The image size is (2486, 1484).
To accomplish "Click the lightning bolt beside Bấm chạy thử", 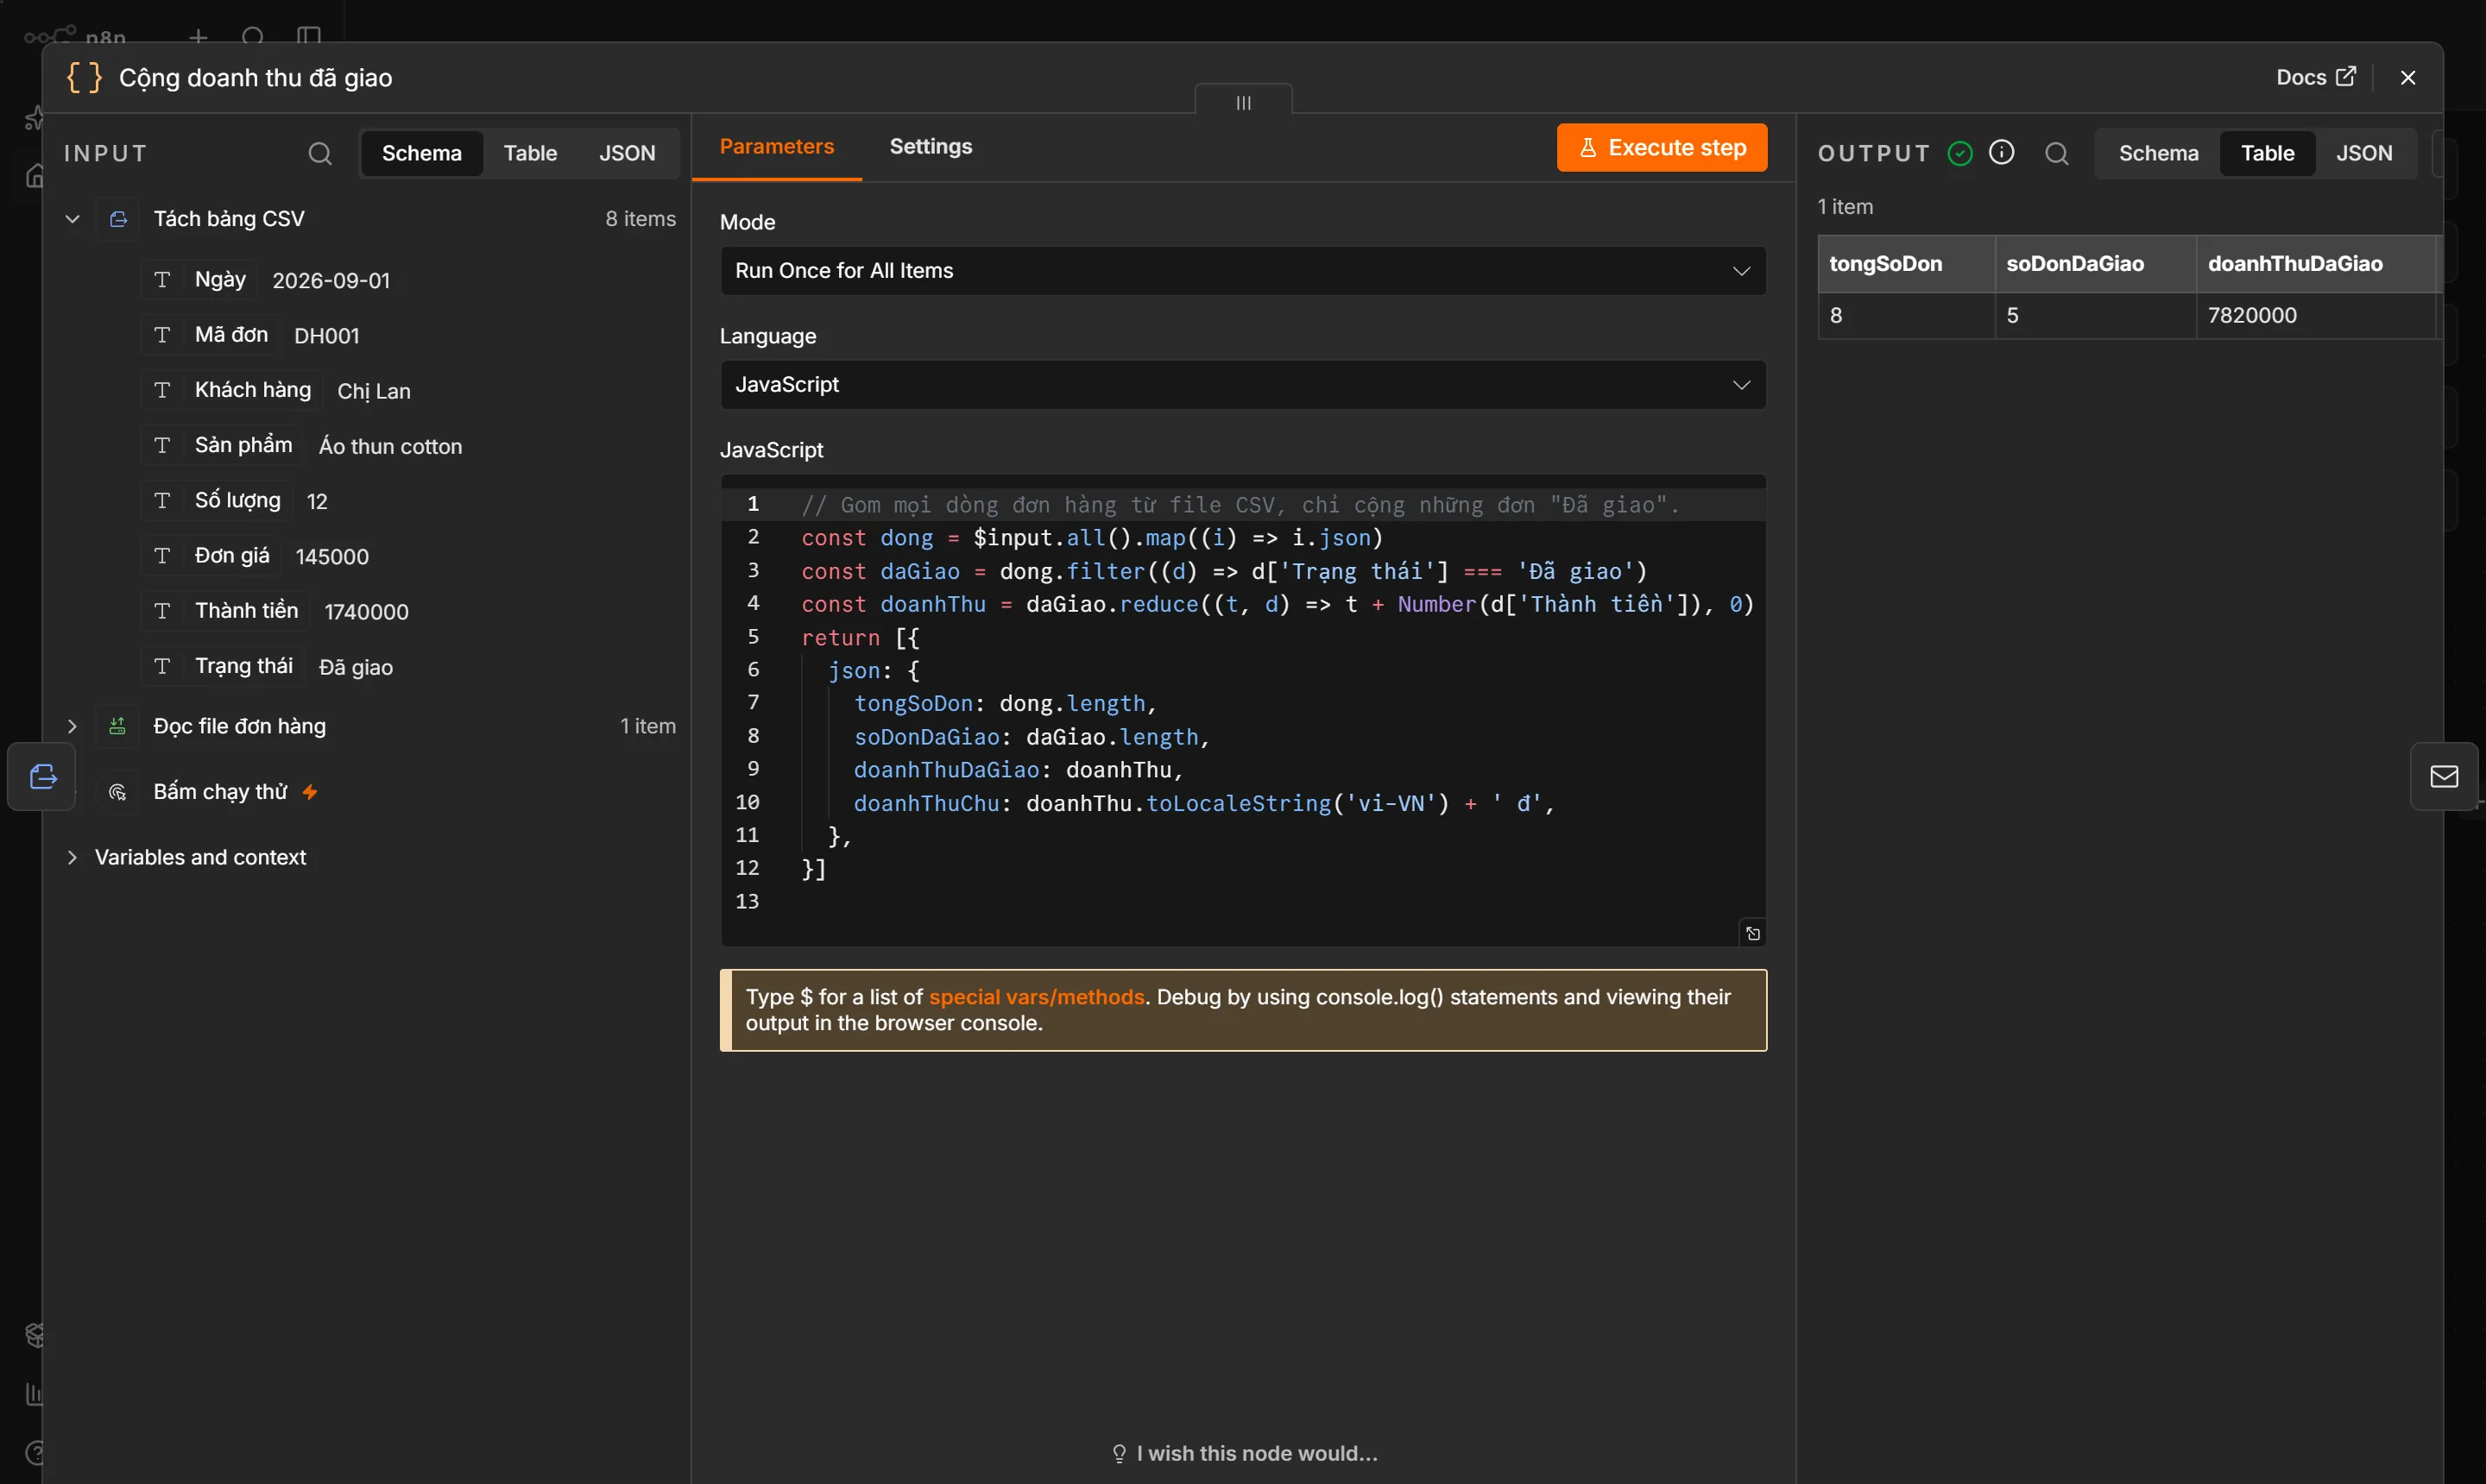I will (310, 792).
